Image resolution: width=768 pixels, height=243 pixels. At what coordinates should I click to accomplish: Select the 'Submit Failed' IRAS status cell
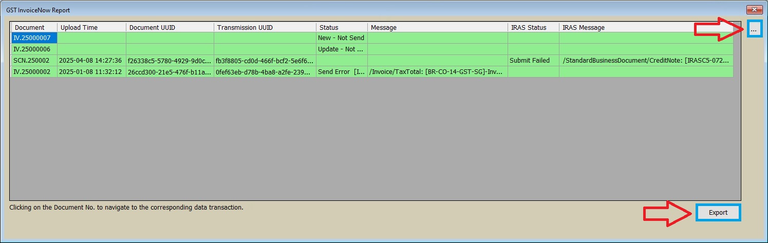pos(533,61)
